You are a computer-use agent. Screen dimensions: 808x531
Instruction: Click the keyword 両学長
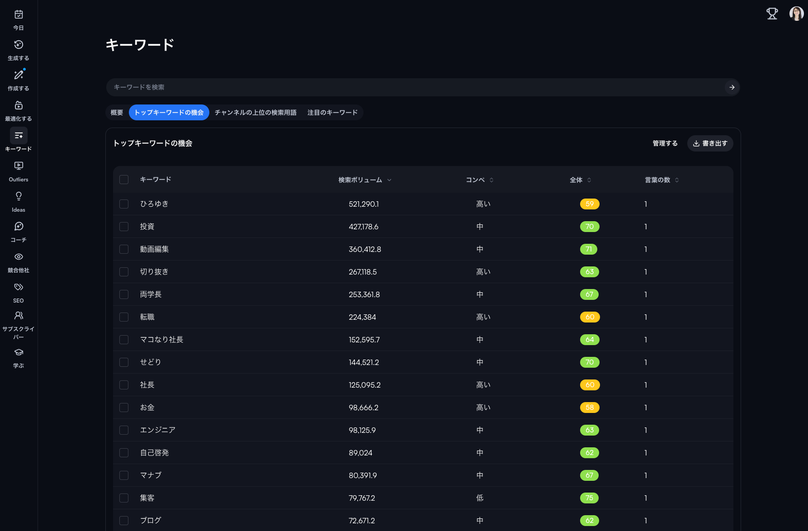151,294
